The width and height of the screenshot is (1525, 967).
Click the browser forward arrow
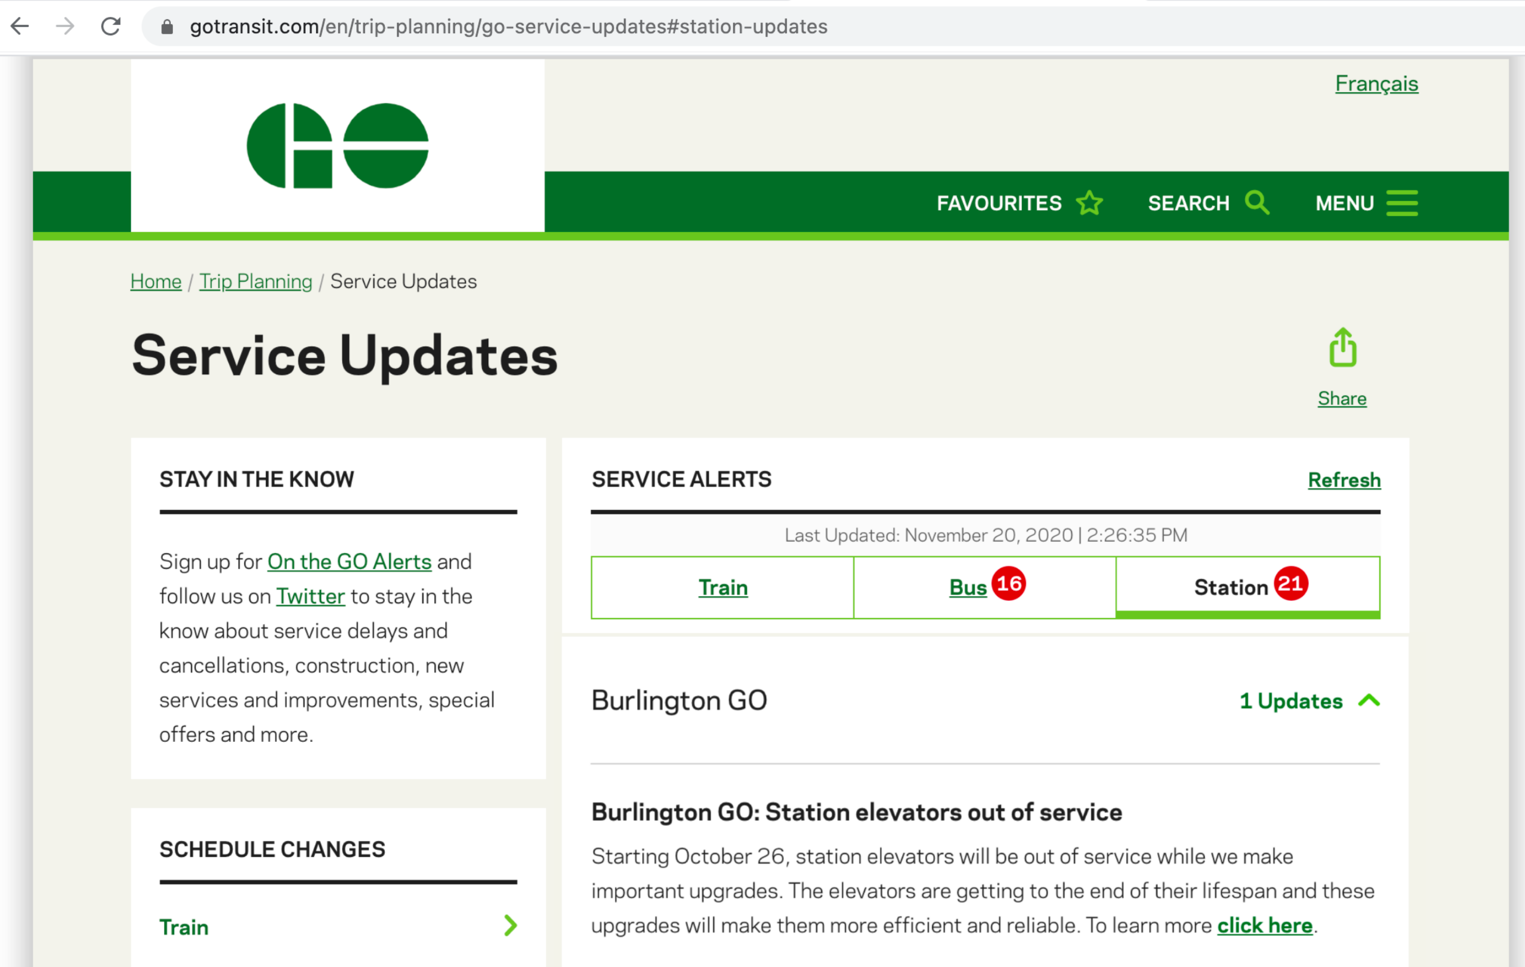65,26
